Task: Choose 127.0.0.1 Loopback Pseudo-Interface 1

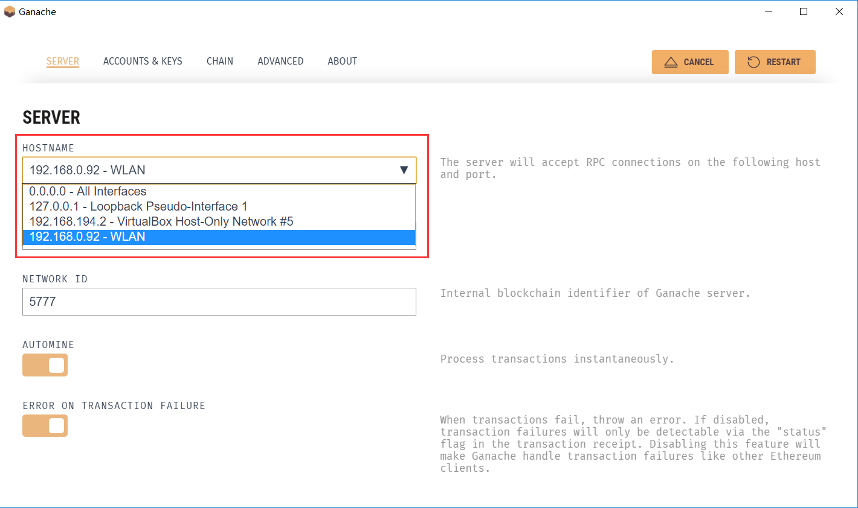Action: (219, 206)
